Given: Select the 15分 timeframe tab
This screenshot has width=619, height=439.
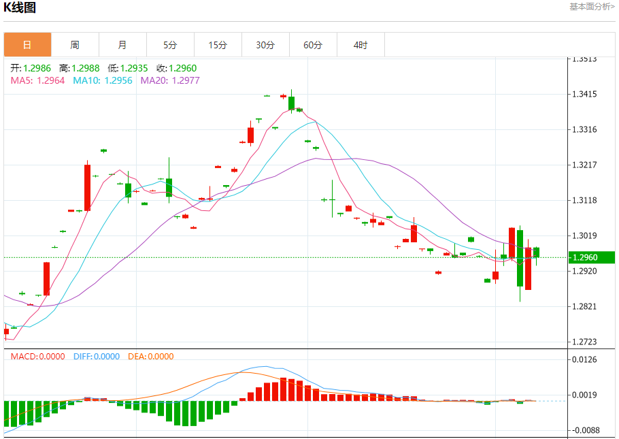Looking at the screenshot, I should click(x=218, y=45).
